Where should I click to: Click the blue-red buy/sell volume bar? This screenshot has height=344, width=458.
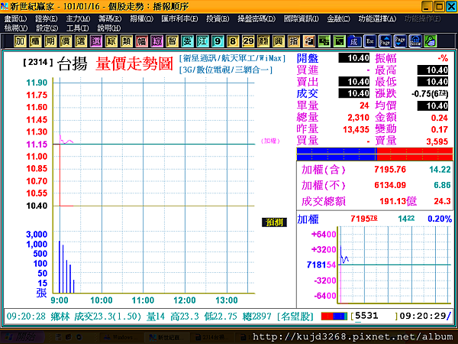click(375, 154)
